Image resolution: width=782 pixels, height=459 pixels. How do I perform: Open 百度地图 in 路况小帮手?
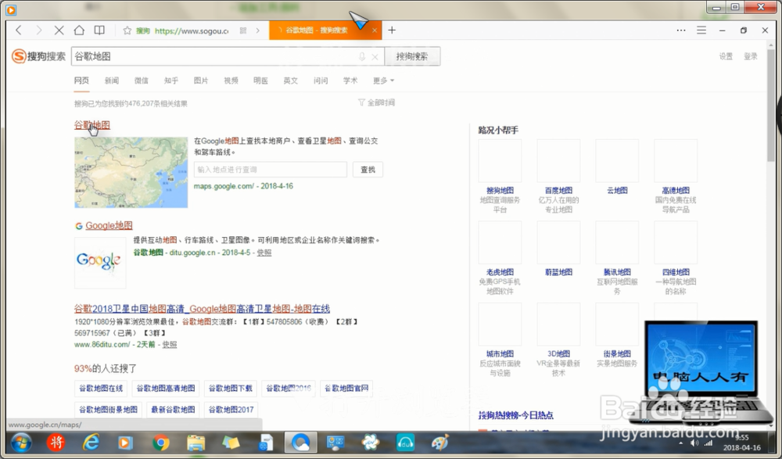[558, 190]
